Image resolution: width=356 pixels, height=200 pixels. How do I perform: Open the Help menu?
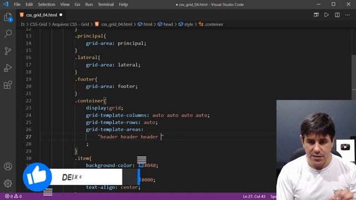123,4
